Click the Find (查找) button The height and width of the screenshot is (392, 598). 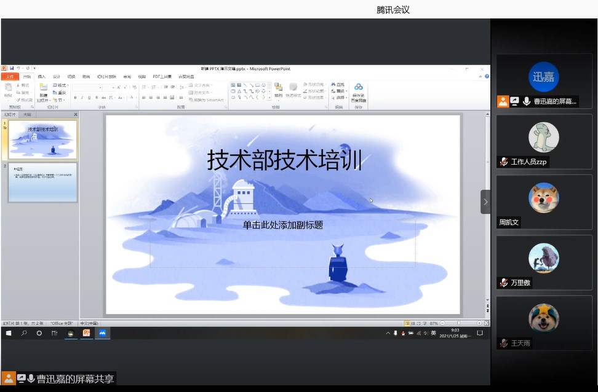(x=338, y=85)
